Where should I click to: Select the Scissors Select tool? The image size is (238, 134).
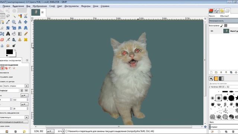(26, 16)
